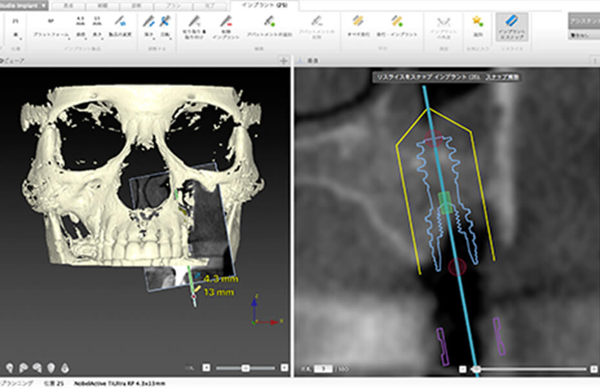Image resolution: width=600 pixels, height=388 pixels.
Task: Open the RP platform dropdown
Action: pyautogui.click(x=51, y=28)
